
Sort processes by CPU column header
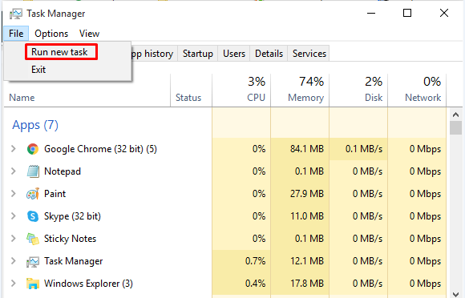tap(241, 90)
